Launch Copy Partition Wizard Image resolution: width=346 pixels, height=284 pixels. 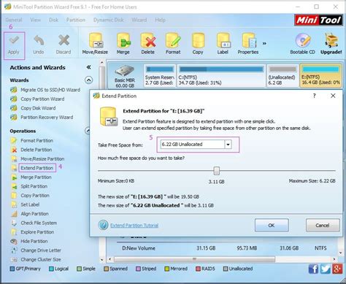pos(42,99)
